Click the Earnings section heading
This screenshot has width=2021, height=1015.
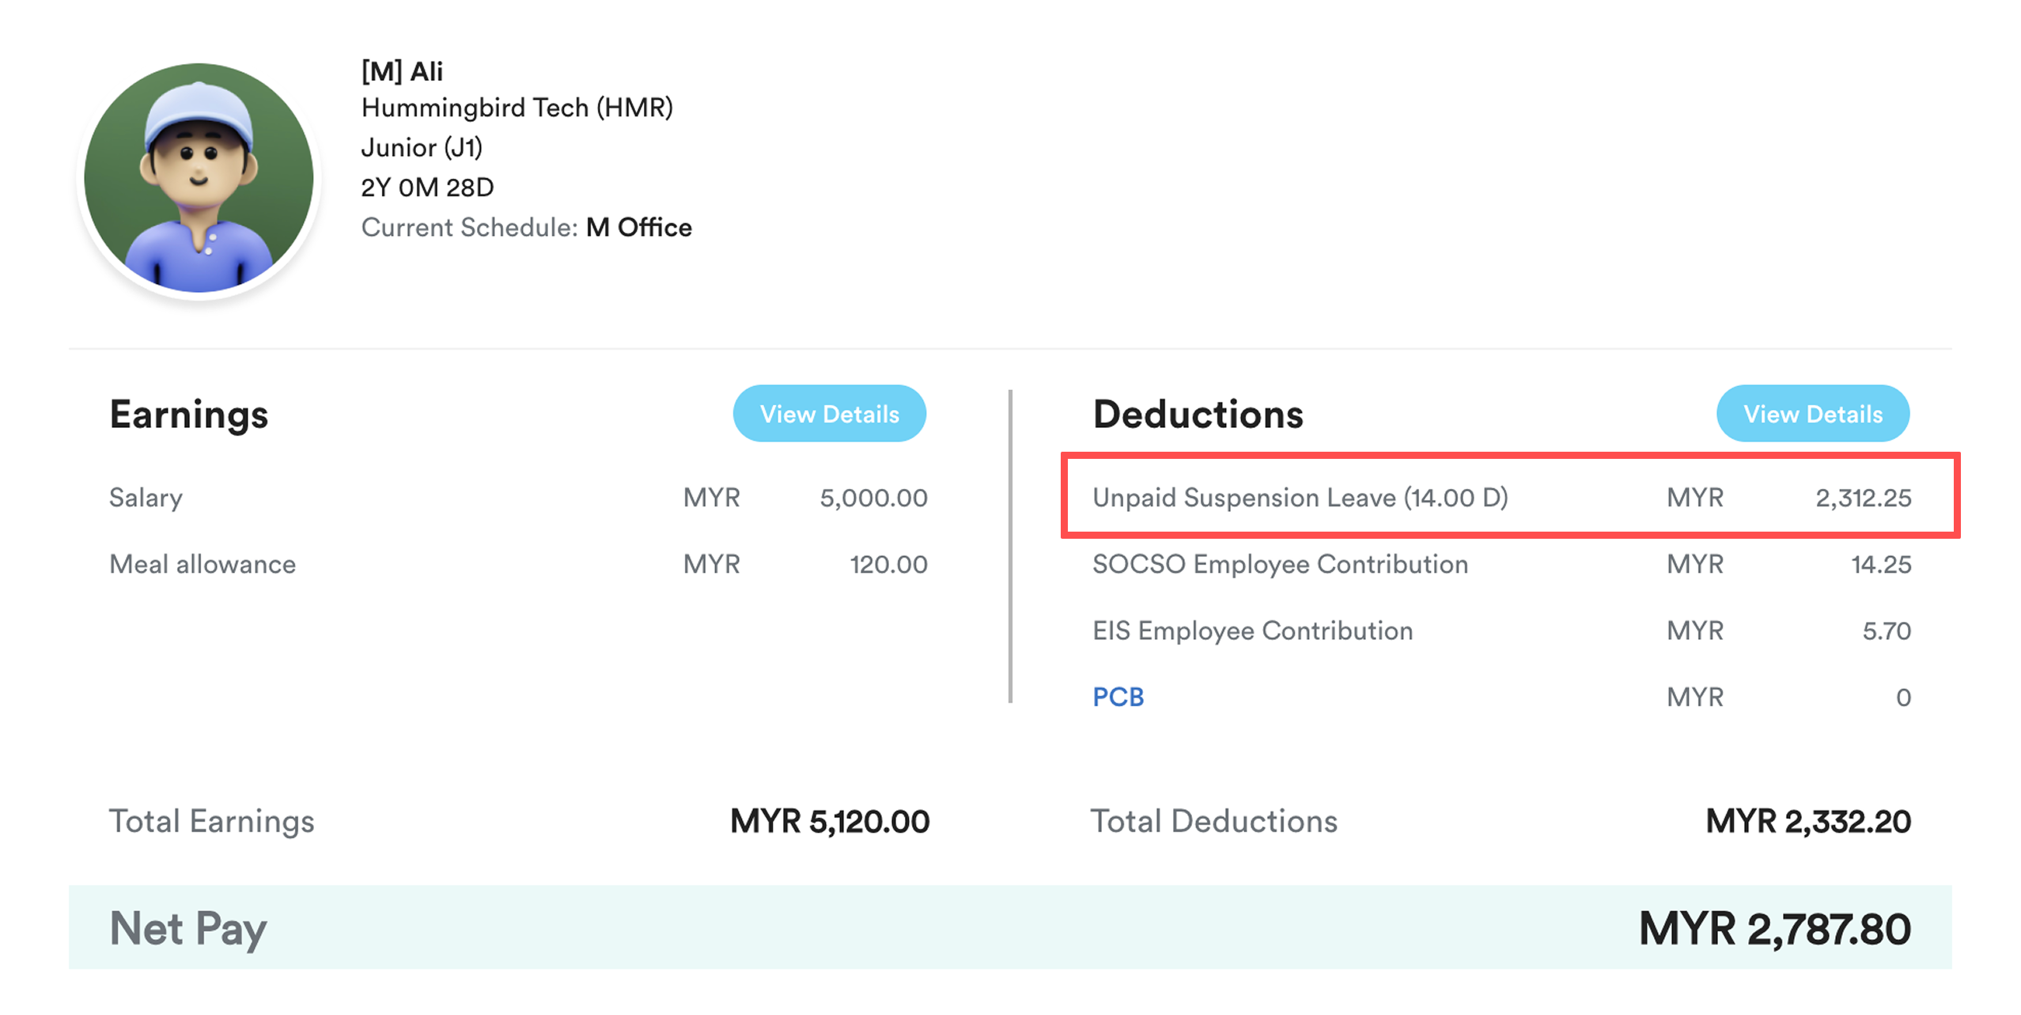tap(189, 414)
